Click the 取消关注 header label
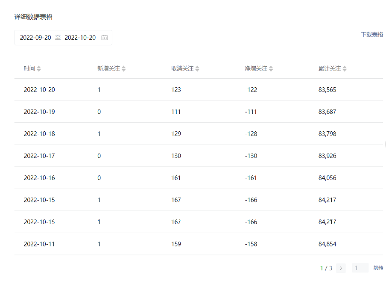The image size is (386, 284). [x=182, y=68]
